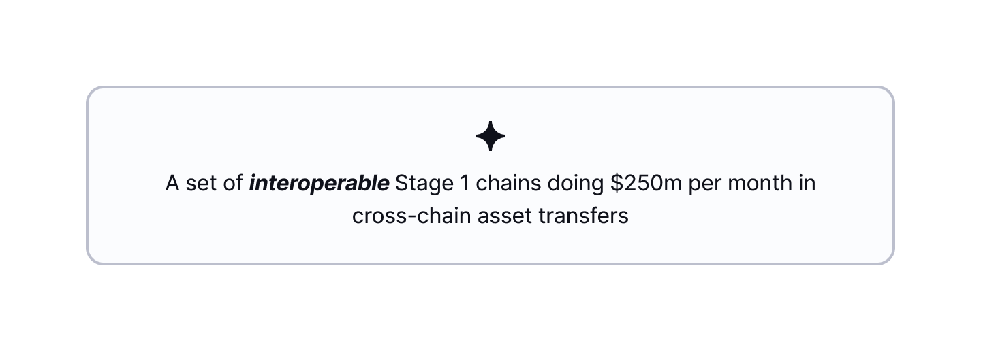
Task: Click the word "per" before month
Action: (x=705, y=184)
